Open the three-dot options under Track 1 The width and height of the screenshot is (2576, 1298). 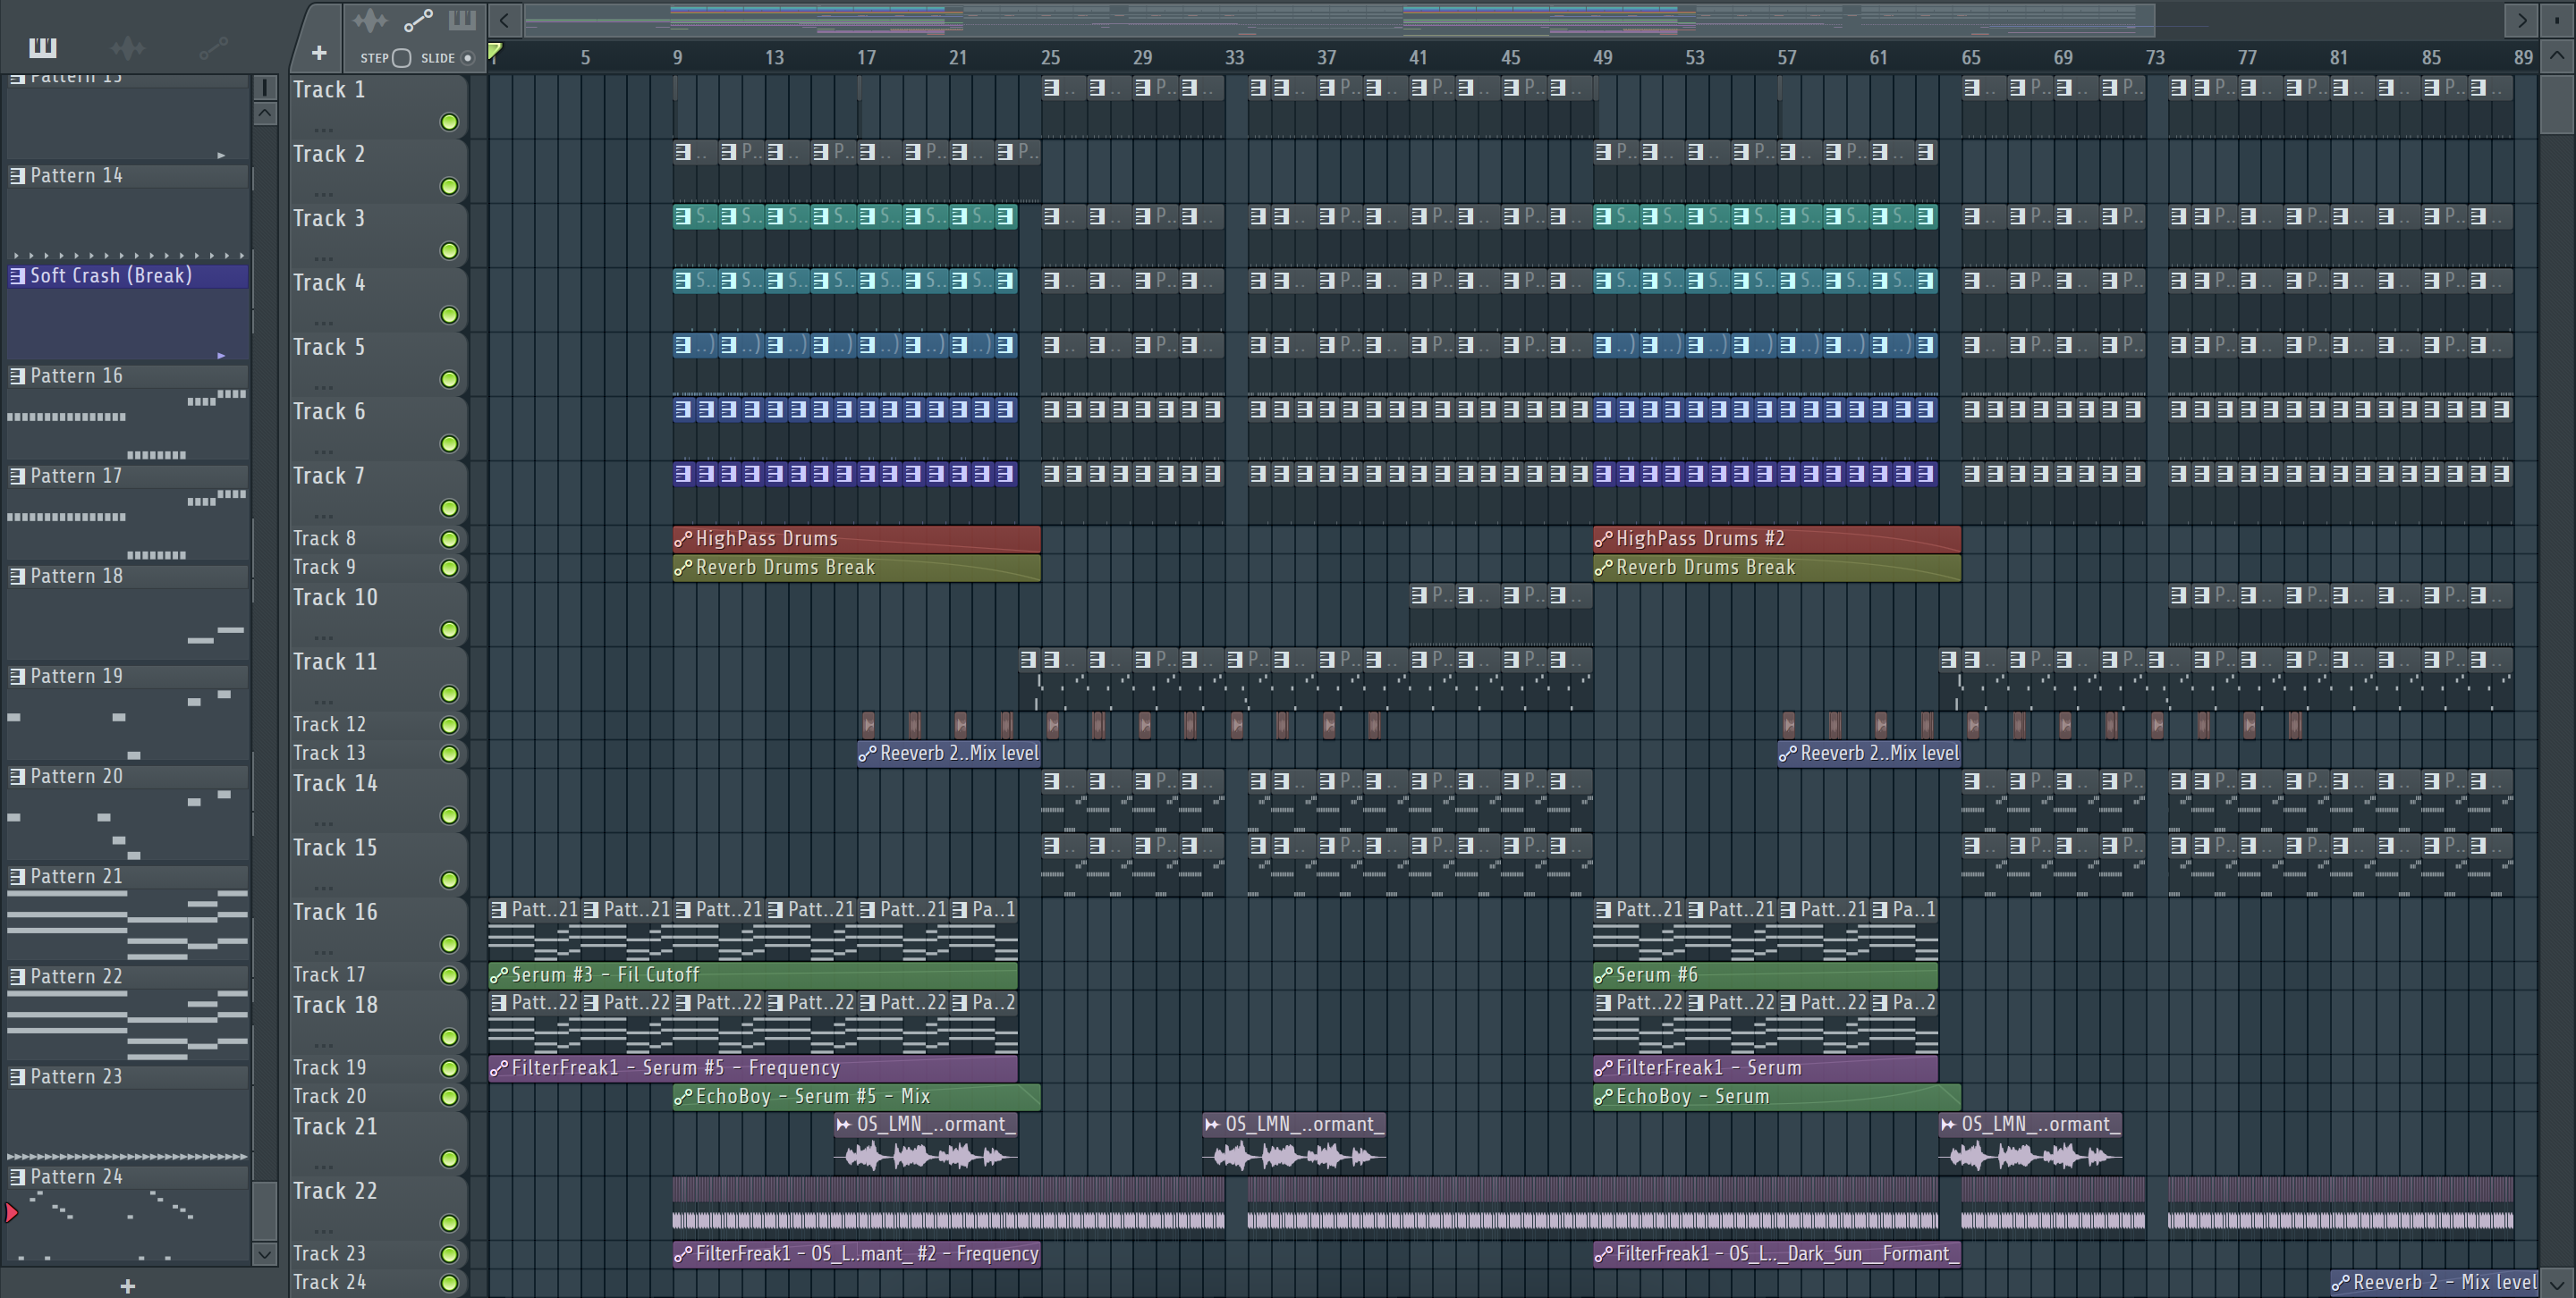(x=322, y=130)
